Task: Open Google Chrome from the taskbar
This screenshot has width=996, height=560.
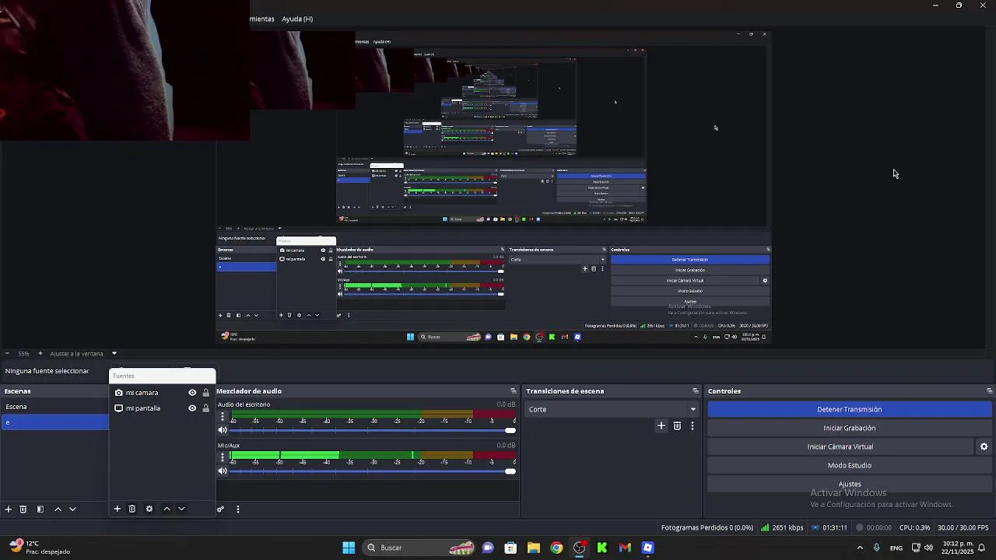Action: [556, 548]
